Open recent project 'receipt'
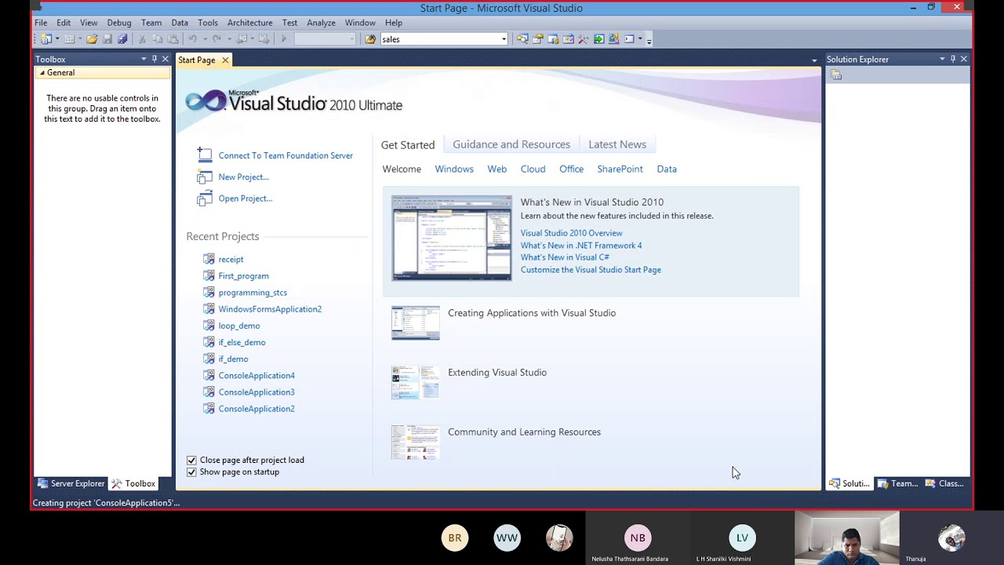Screen dimensions: 1004x565 pos(231,259)
